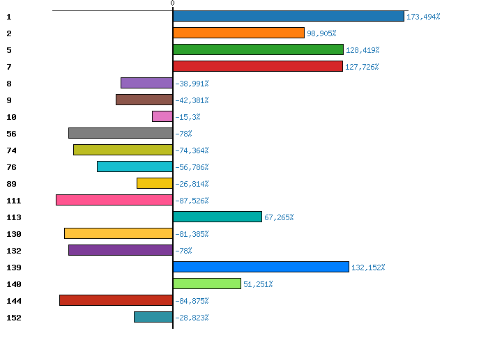Select the y-axis label 152
Viewport: 488px width, 349px height.
click(x=14, y=318)
